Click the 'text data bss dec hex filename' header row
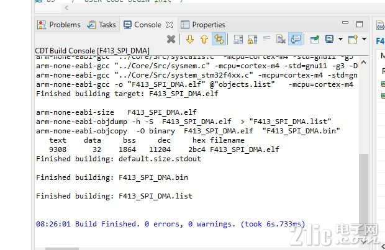 click(x=147, y=140)
